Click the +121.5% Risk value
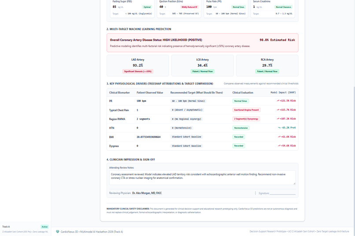Viewport: 355px width, 236px height. [x=288, y=101]
